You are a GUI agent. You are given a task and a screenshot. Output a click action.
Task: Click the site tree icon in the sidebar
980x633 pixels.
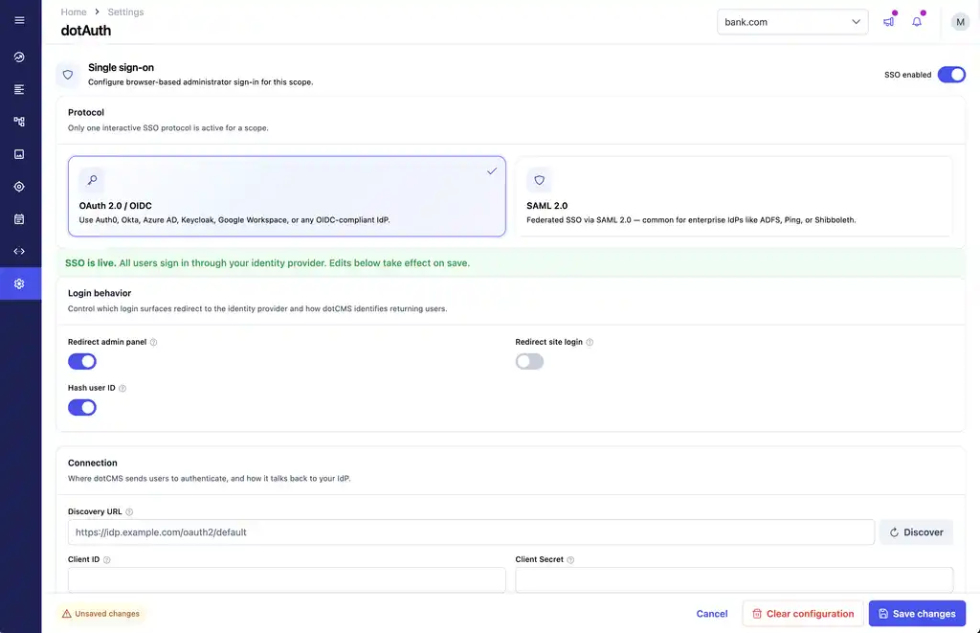19,122
